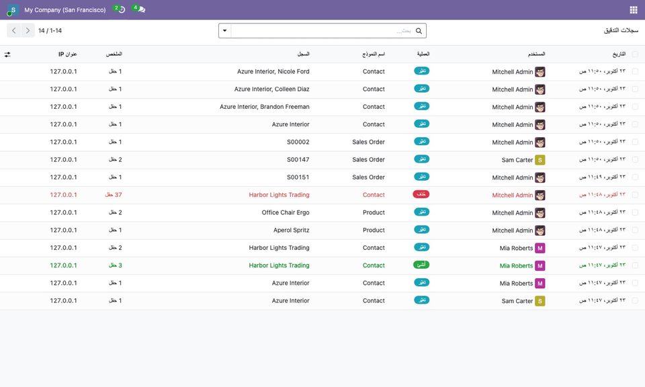Click Mitchell Admin avatar in S00151 row
The height and width of the screenshot is (387, 645).
(540, 177)
